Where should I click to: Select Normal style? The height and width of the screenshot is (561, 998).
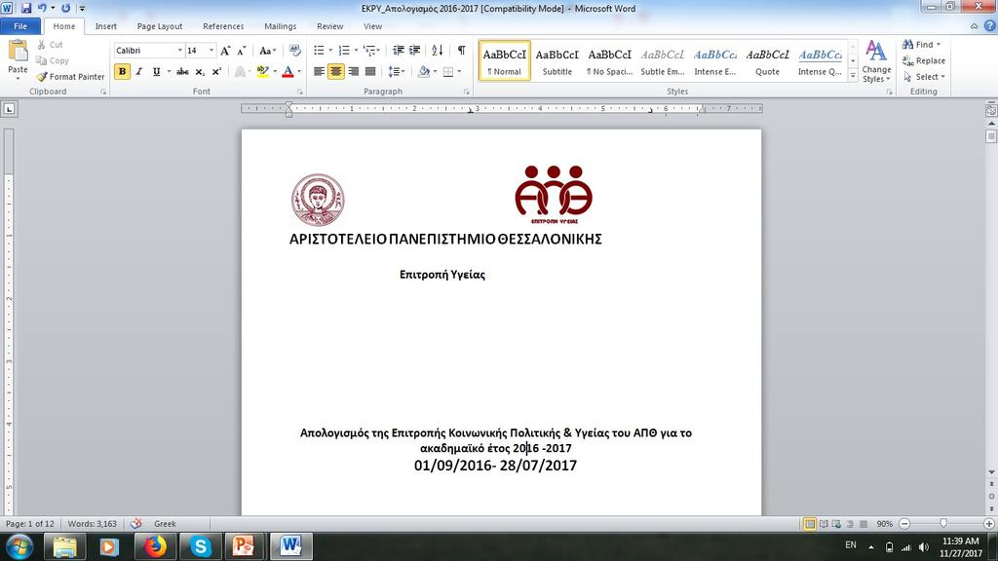505,61
